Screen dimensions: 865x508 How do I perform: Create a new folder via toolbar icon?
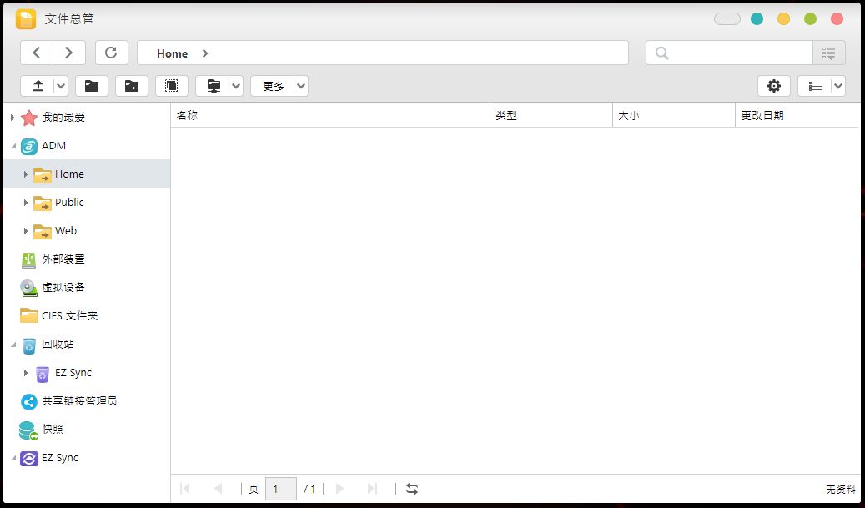[x=92, y=86]
